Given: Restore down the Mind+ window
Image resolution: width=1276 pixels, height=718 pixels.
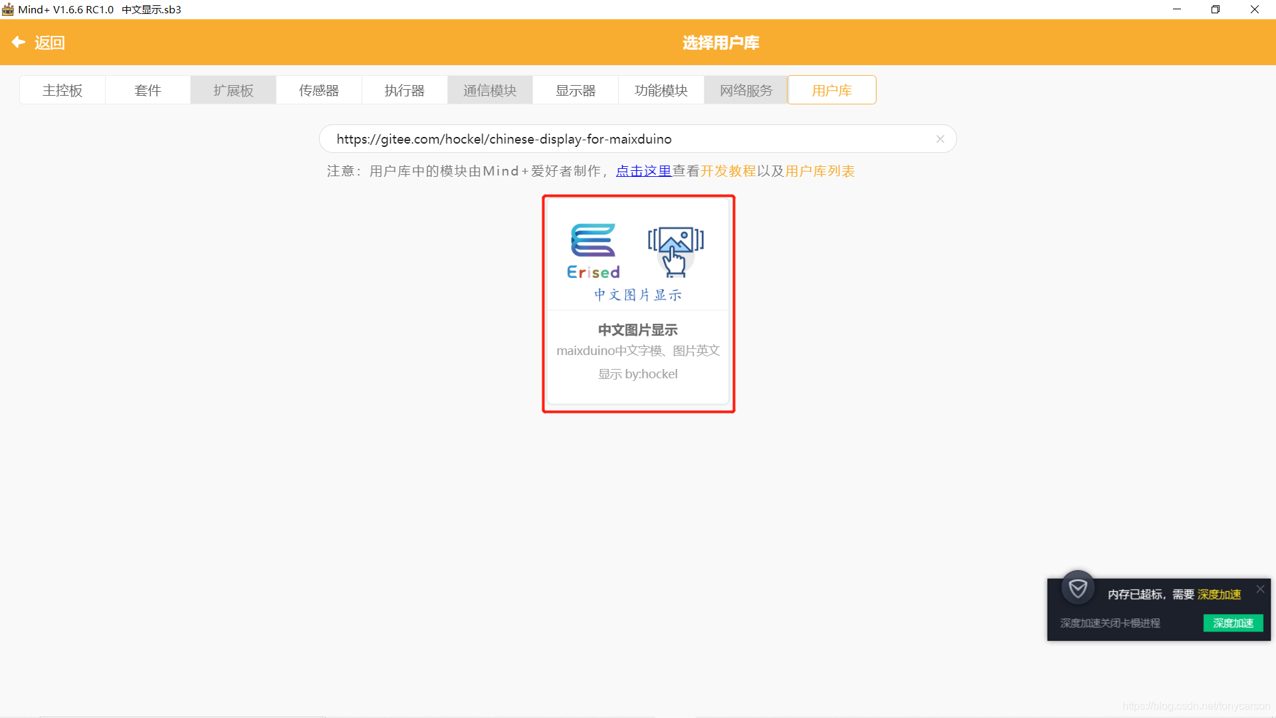Looking at the screenshot, I should click(1216, 9).
